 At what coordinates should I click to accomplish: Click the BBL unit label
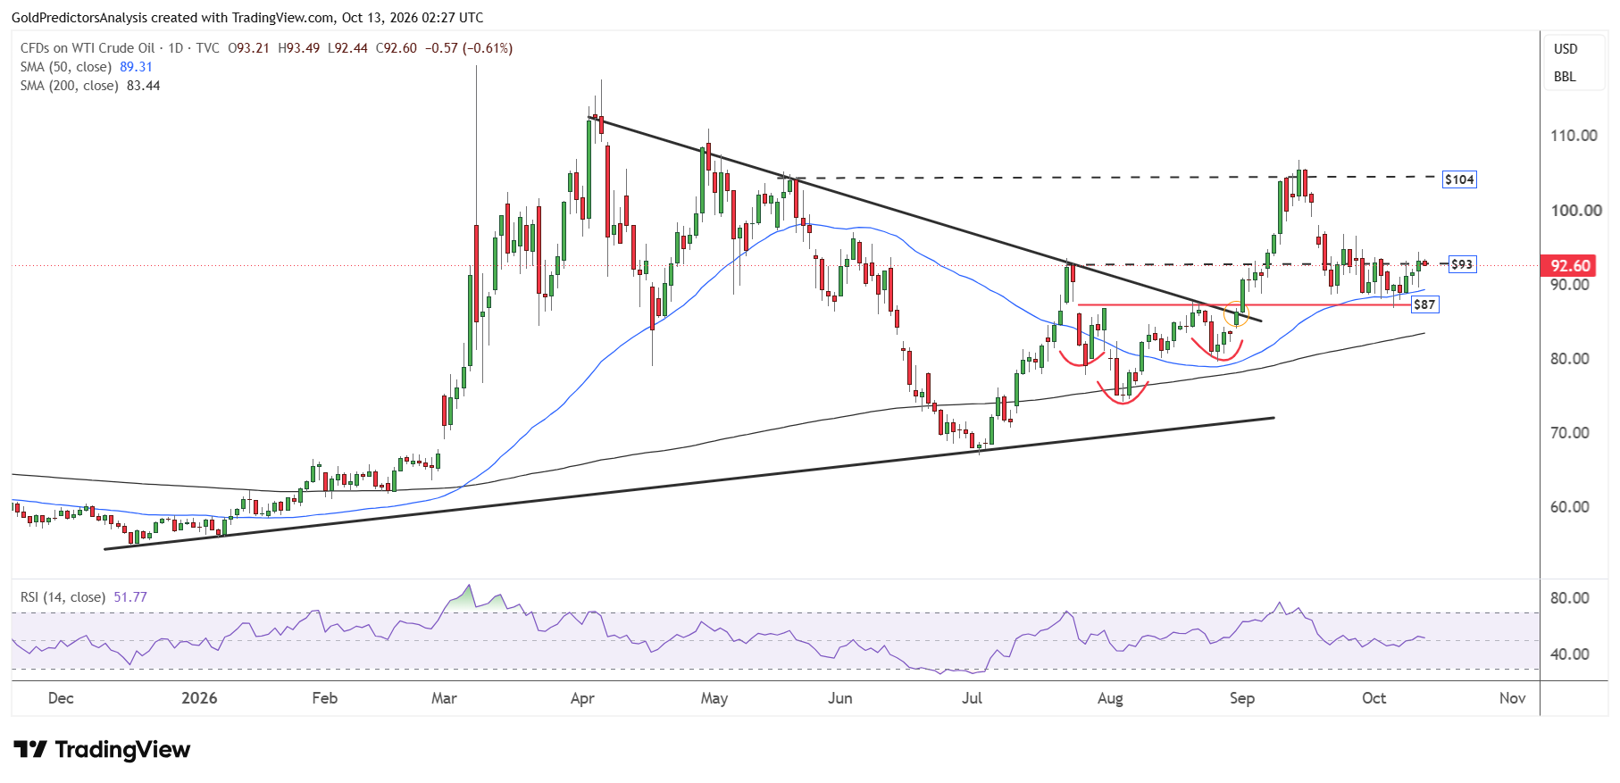coord(1565,77)
